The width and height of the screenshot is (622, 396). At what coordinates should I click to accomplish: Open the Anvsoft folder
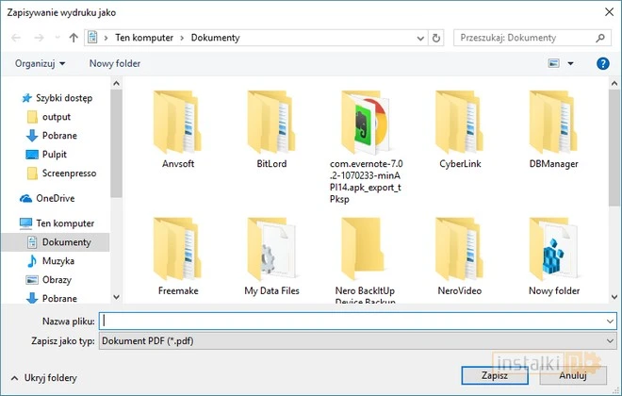[x=178, y=124]
